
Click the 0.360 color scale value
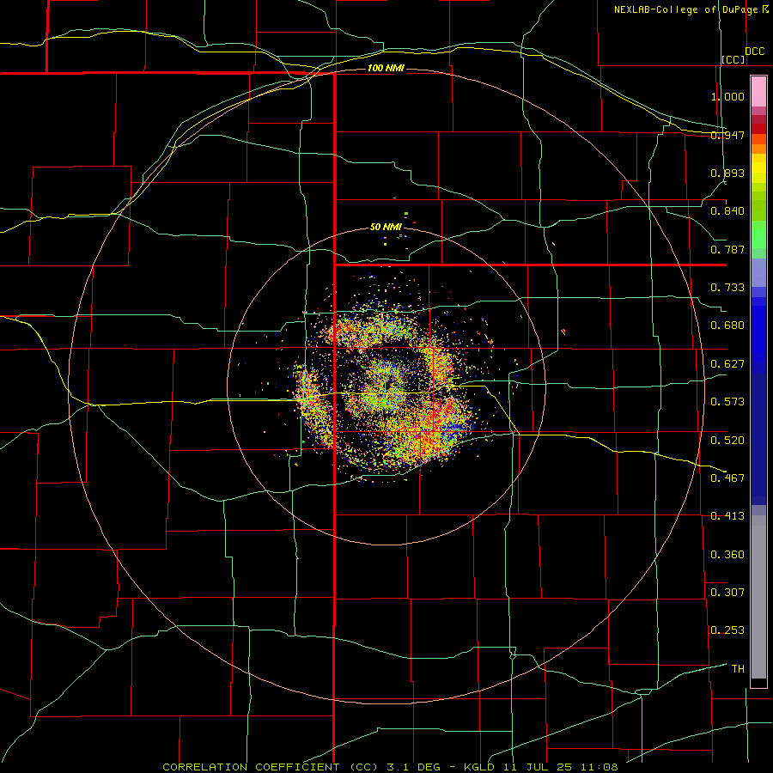pyautogui.click(x=727, y=555)
